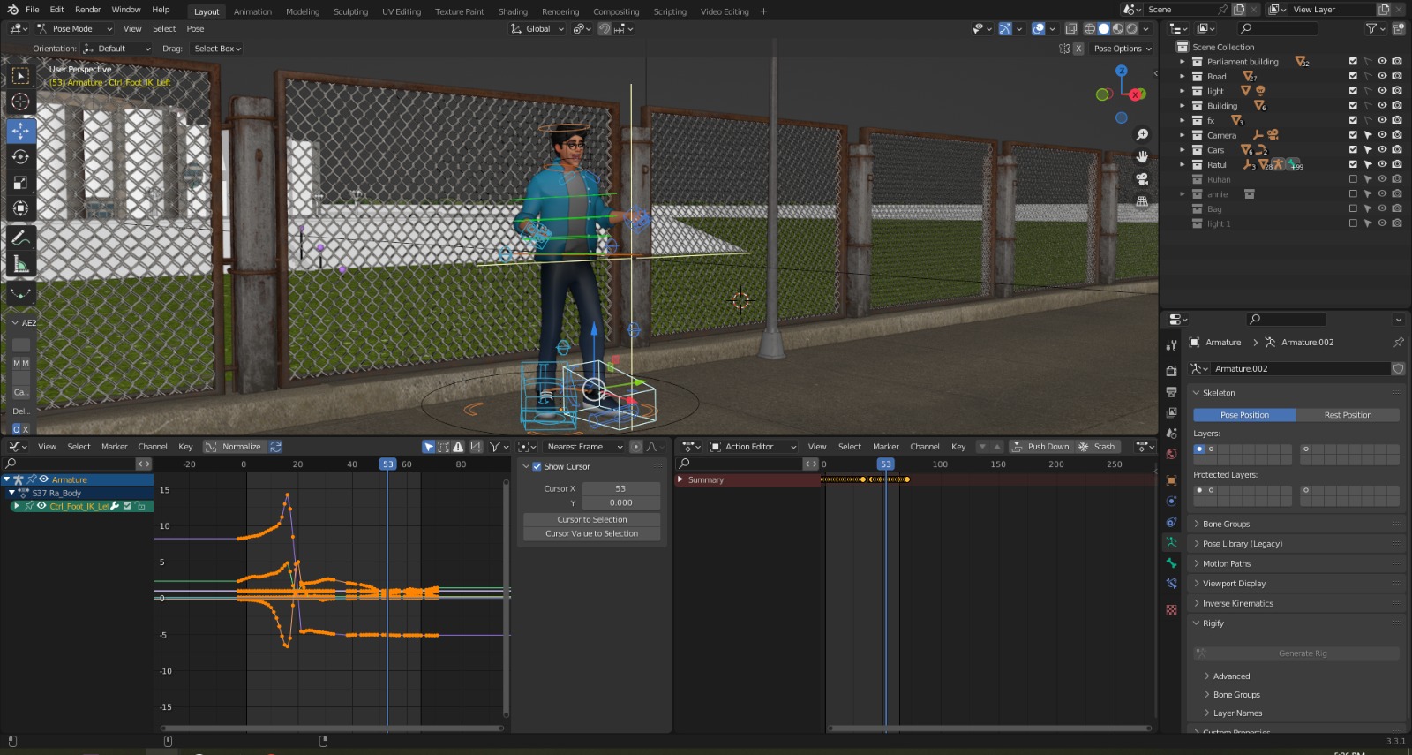Open Bone properties tab icon

pos(1171,562)
